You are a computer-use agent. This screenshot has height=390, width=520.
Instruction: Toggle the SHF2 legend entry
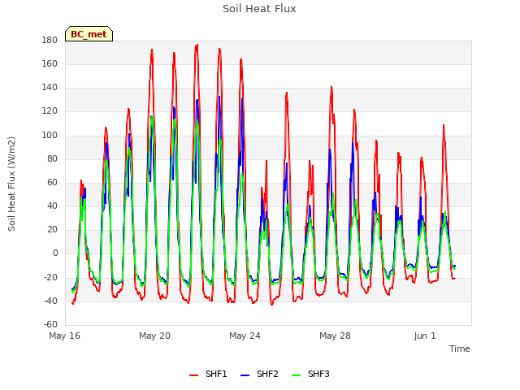pyautogui.click(x=259, y=374)
